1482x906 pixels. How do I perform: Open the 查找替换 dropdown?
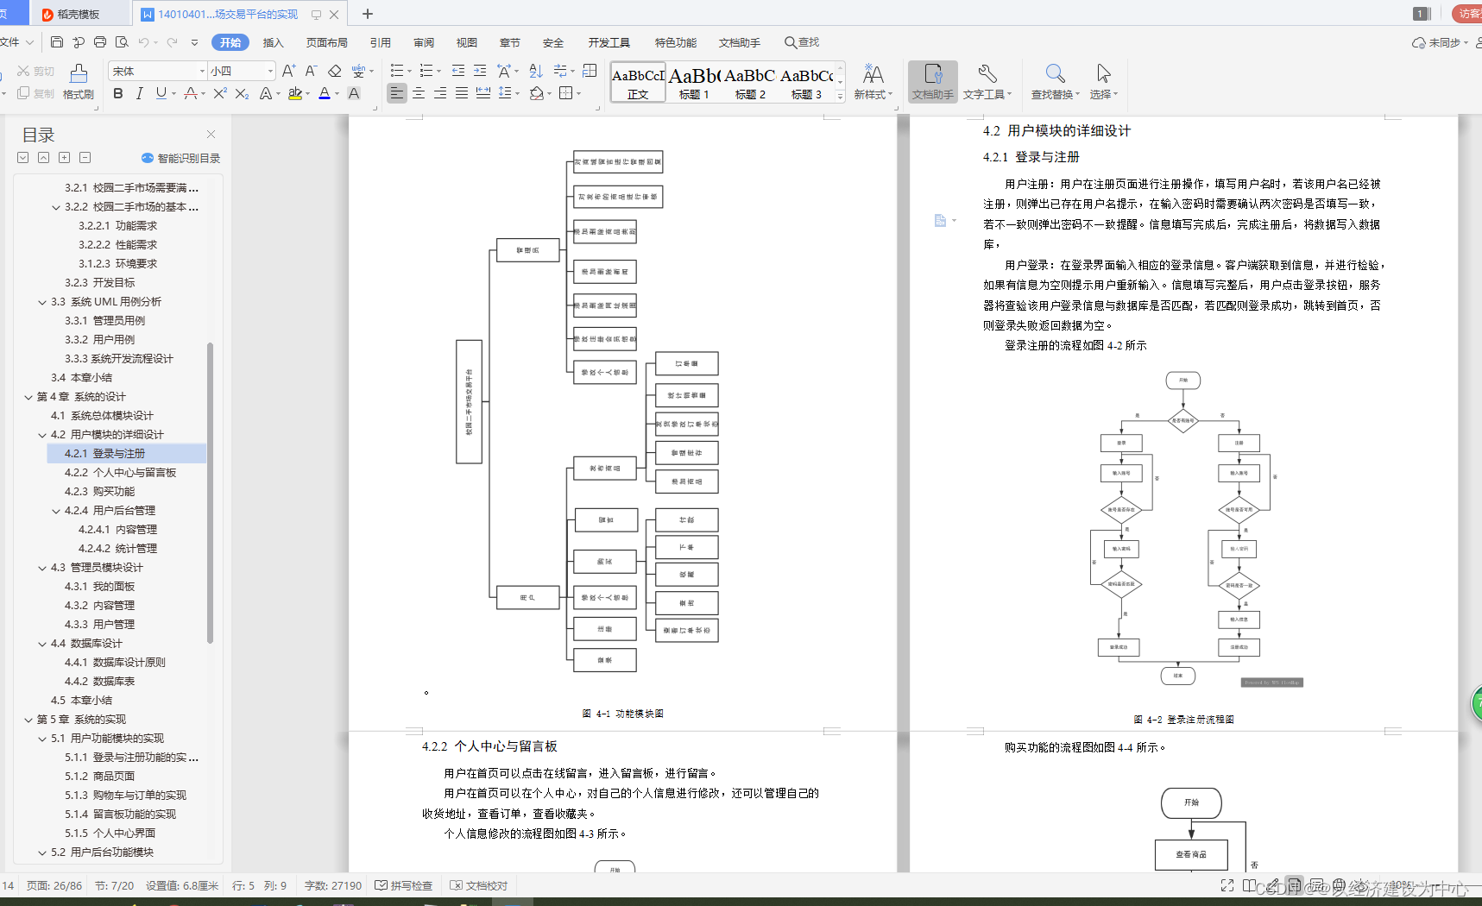tap(1056, 82)
